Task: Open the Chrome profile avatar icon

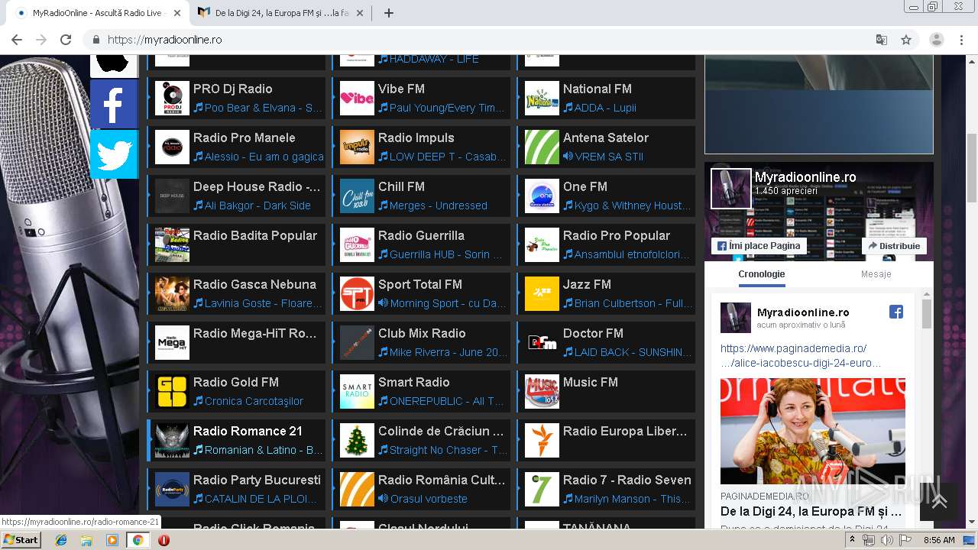Action: coord(937,40)
